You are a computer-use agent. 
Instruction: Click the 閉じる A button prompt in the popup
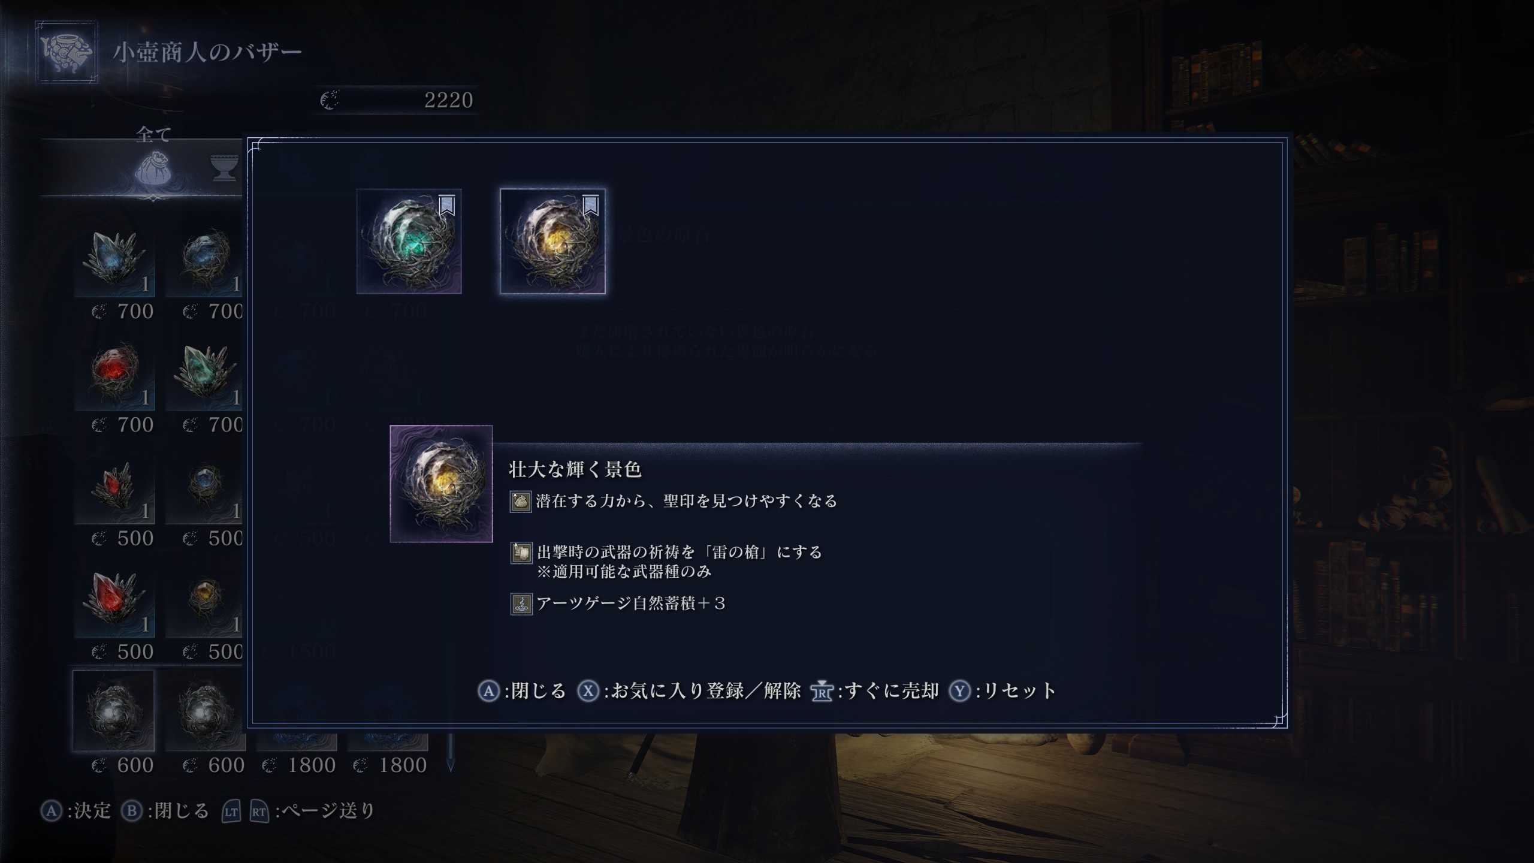(522, 691)
